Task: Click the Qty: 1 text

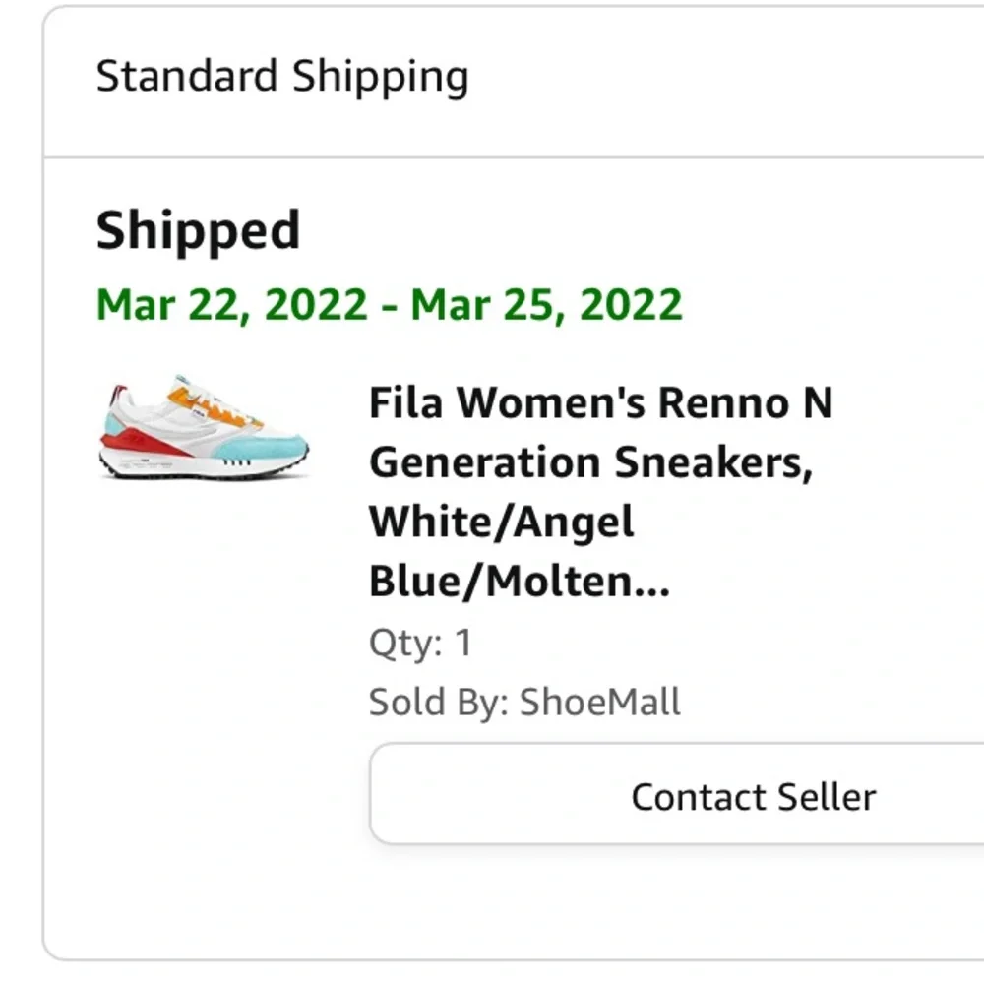Action: click(419, 641)
